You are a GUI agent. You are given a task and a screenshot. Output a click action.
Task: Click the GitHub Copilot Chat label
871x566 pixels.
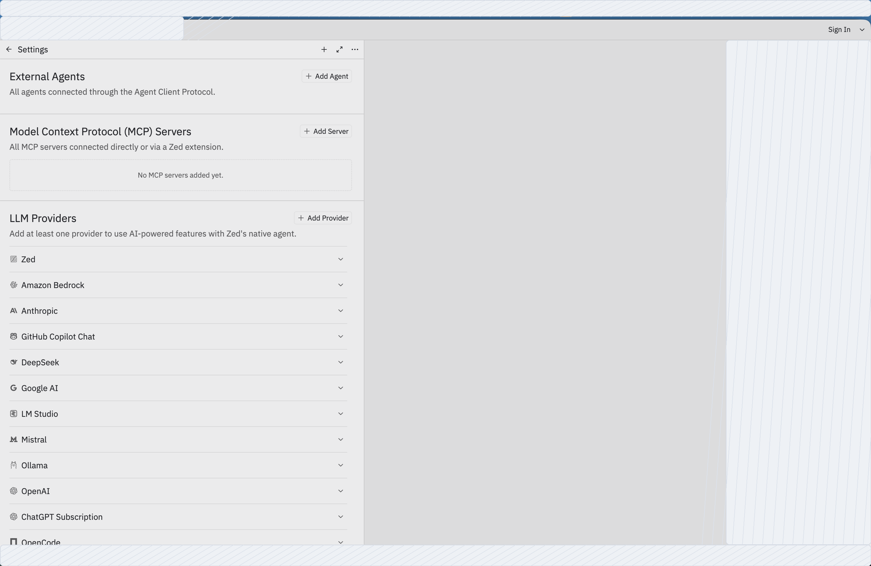58,336
